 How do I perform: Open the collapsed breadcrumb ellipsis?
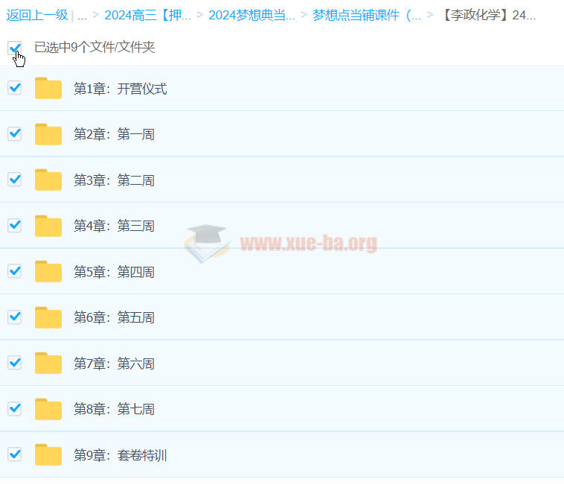(x=82, y=16)
